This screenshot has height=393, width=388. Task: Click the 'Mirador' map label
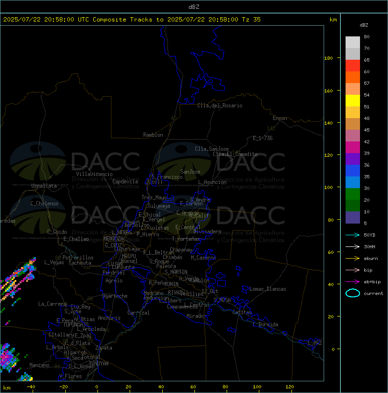[196, 316]
